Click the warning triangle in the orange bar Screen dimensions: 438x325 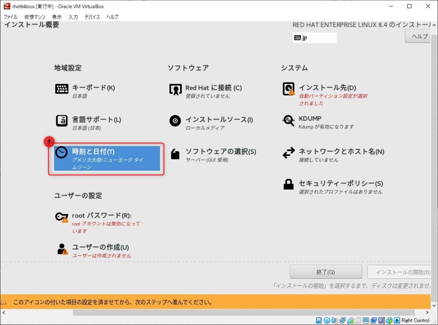point(3,302)
